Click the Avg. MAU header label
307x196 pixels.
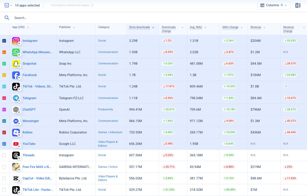tap(196, 27)
